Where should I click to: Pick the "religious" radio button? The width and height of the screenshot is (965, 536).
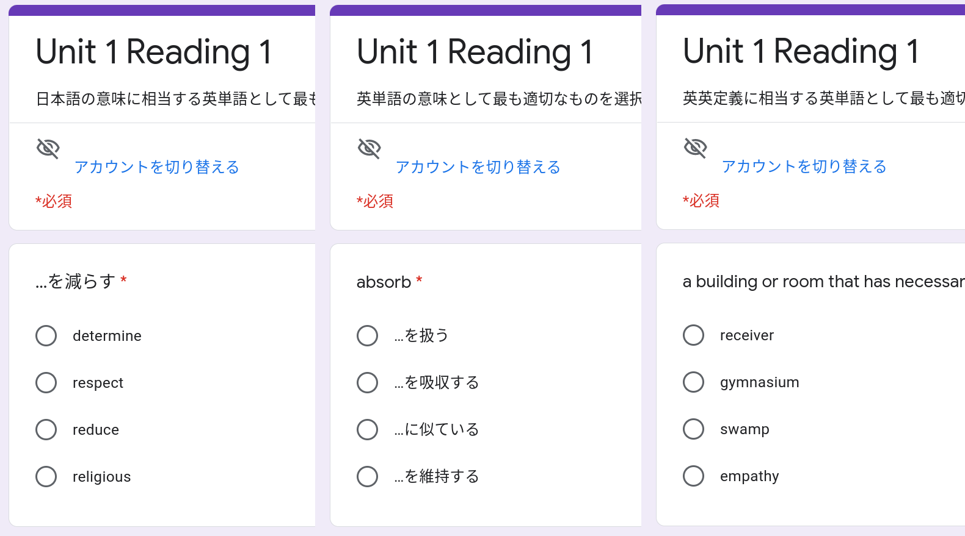[46, 476]
